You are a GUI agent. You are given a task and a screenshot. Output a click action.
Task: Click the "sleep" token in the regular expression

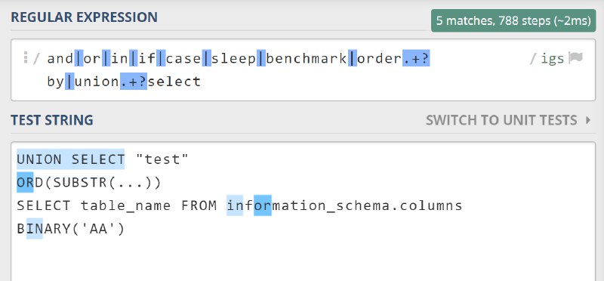point(233,59)
